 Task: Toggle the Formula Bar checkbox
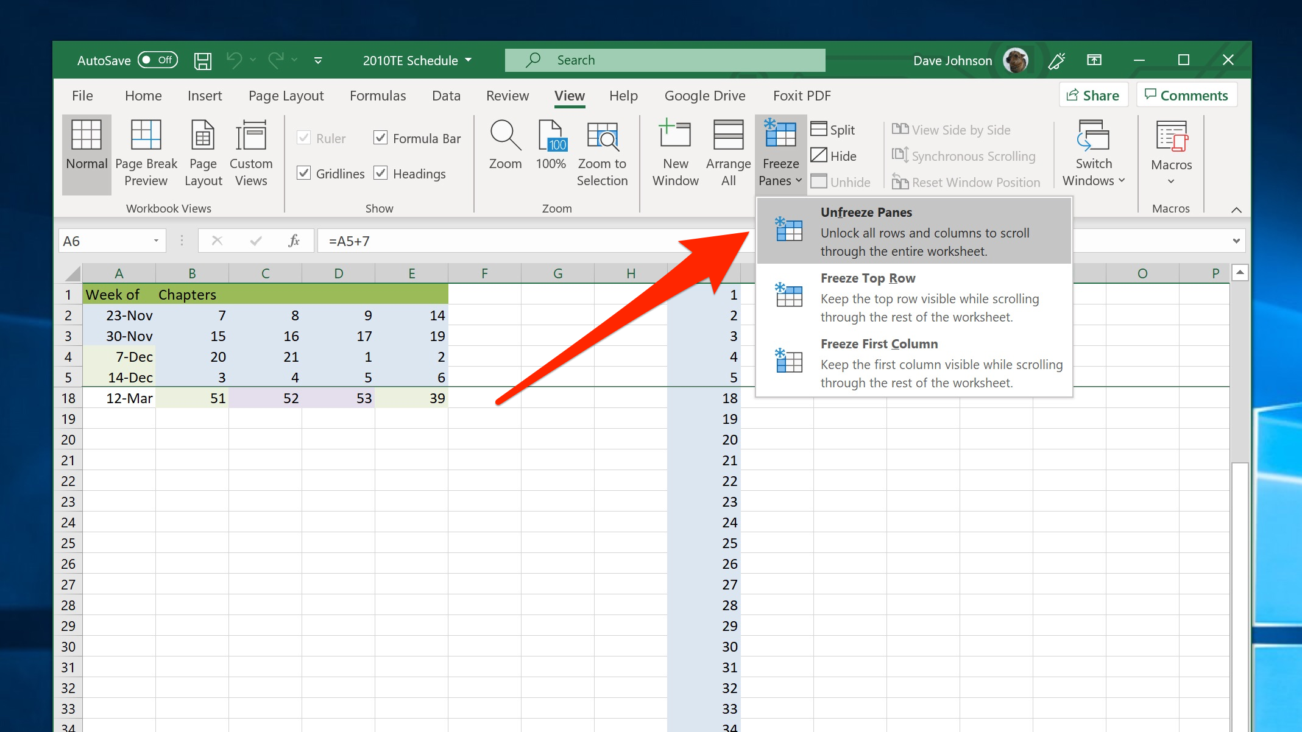coord(381,138)
